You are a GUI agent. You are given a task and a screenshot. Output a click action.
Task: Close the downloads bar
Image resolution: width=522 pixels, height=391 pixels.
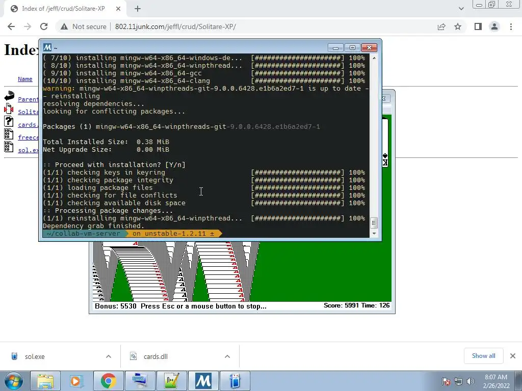coord(513,356)
